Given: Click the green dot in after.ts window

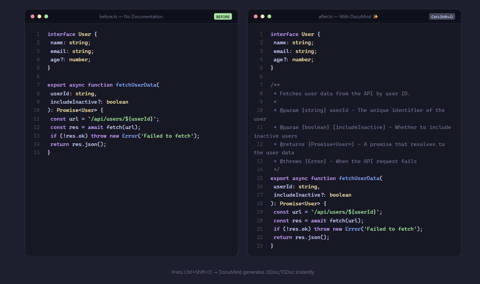Looking at the screenshot, I should (x=269, y=16).
